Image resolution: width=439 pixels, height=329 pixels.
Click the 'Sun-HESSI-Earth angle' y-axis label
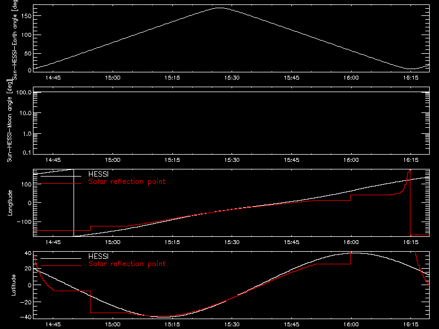[15, 39]
